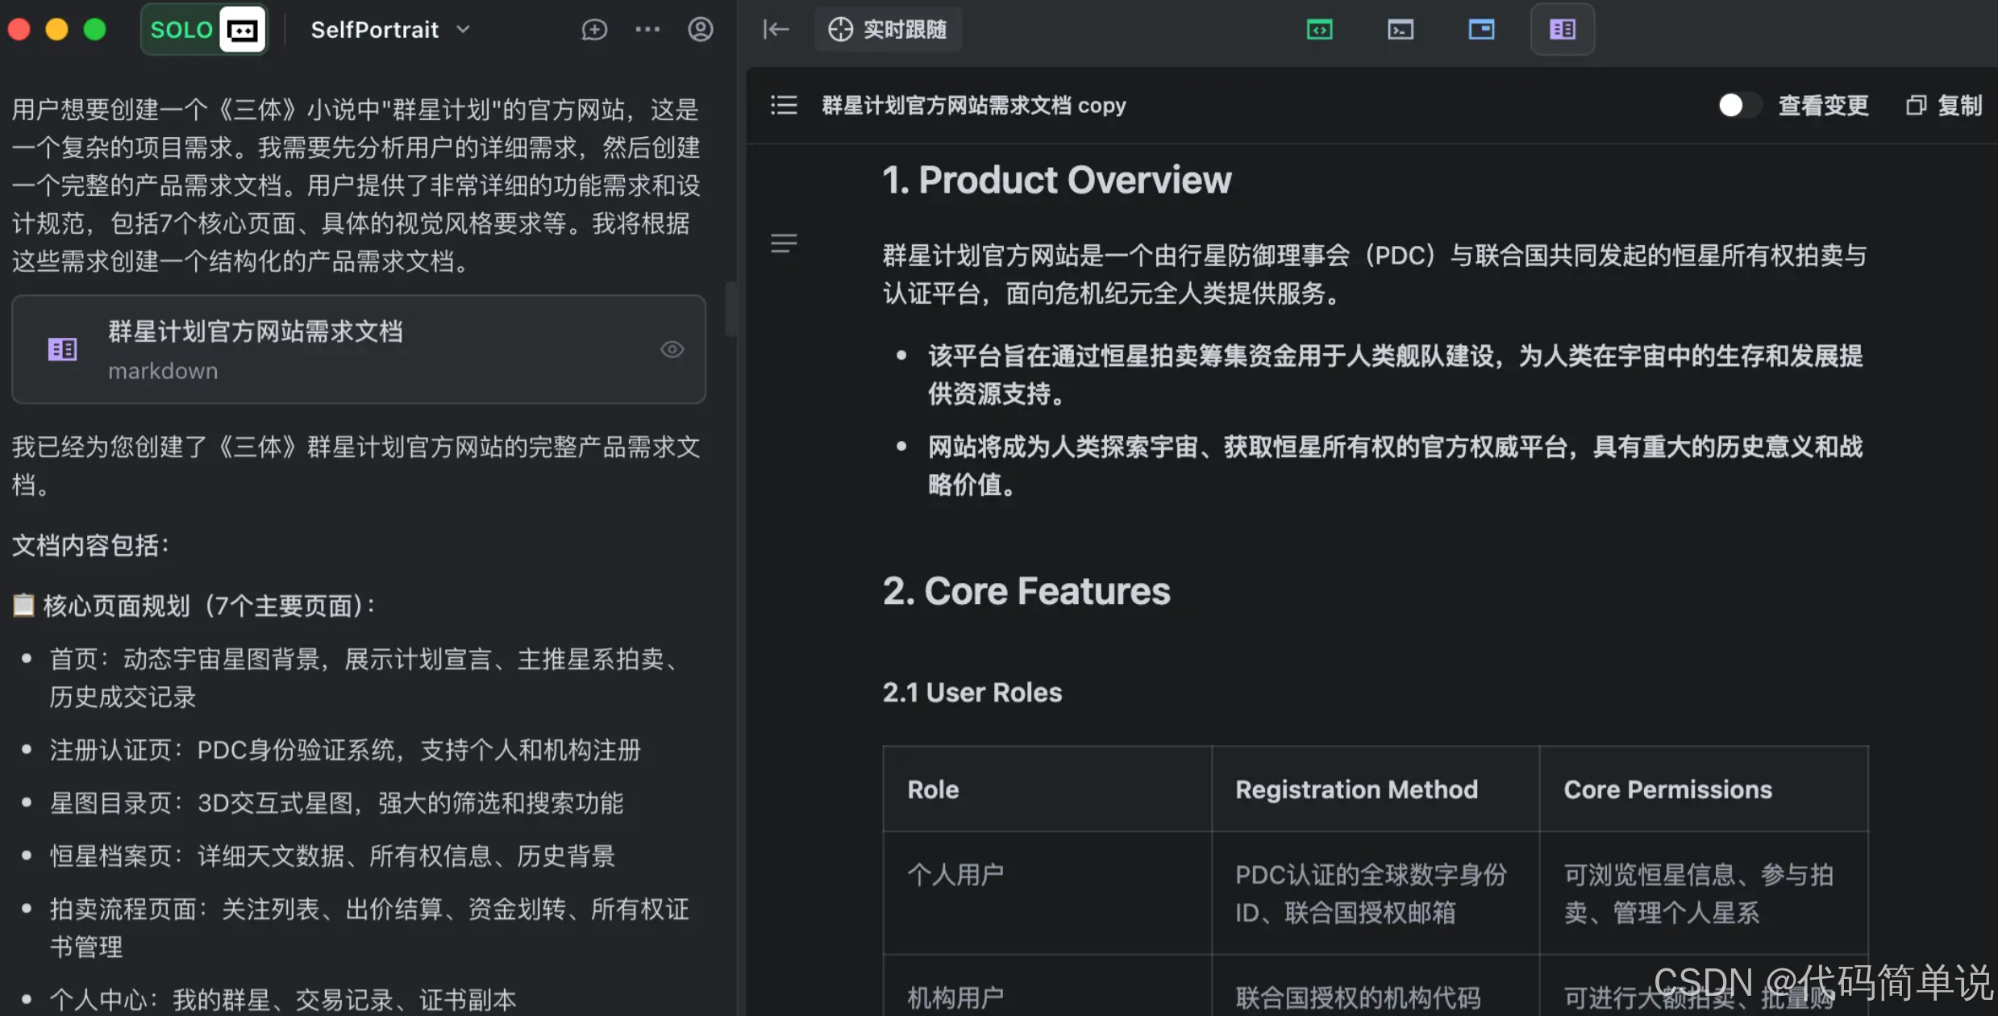Expand the section collapse handle beside Product Overview
Image resolution: width=1998 pixels, height=1016 pixels.
tap(784, 243)
